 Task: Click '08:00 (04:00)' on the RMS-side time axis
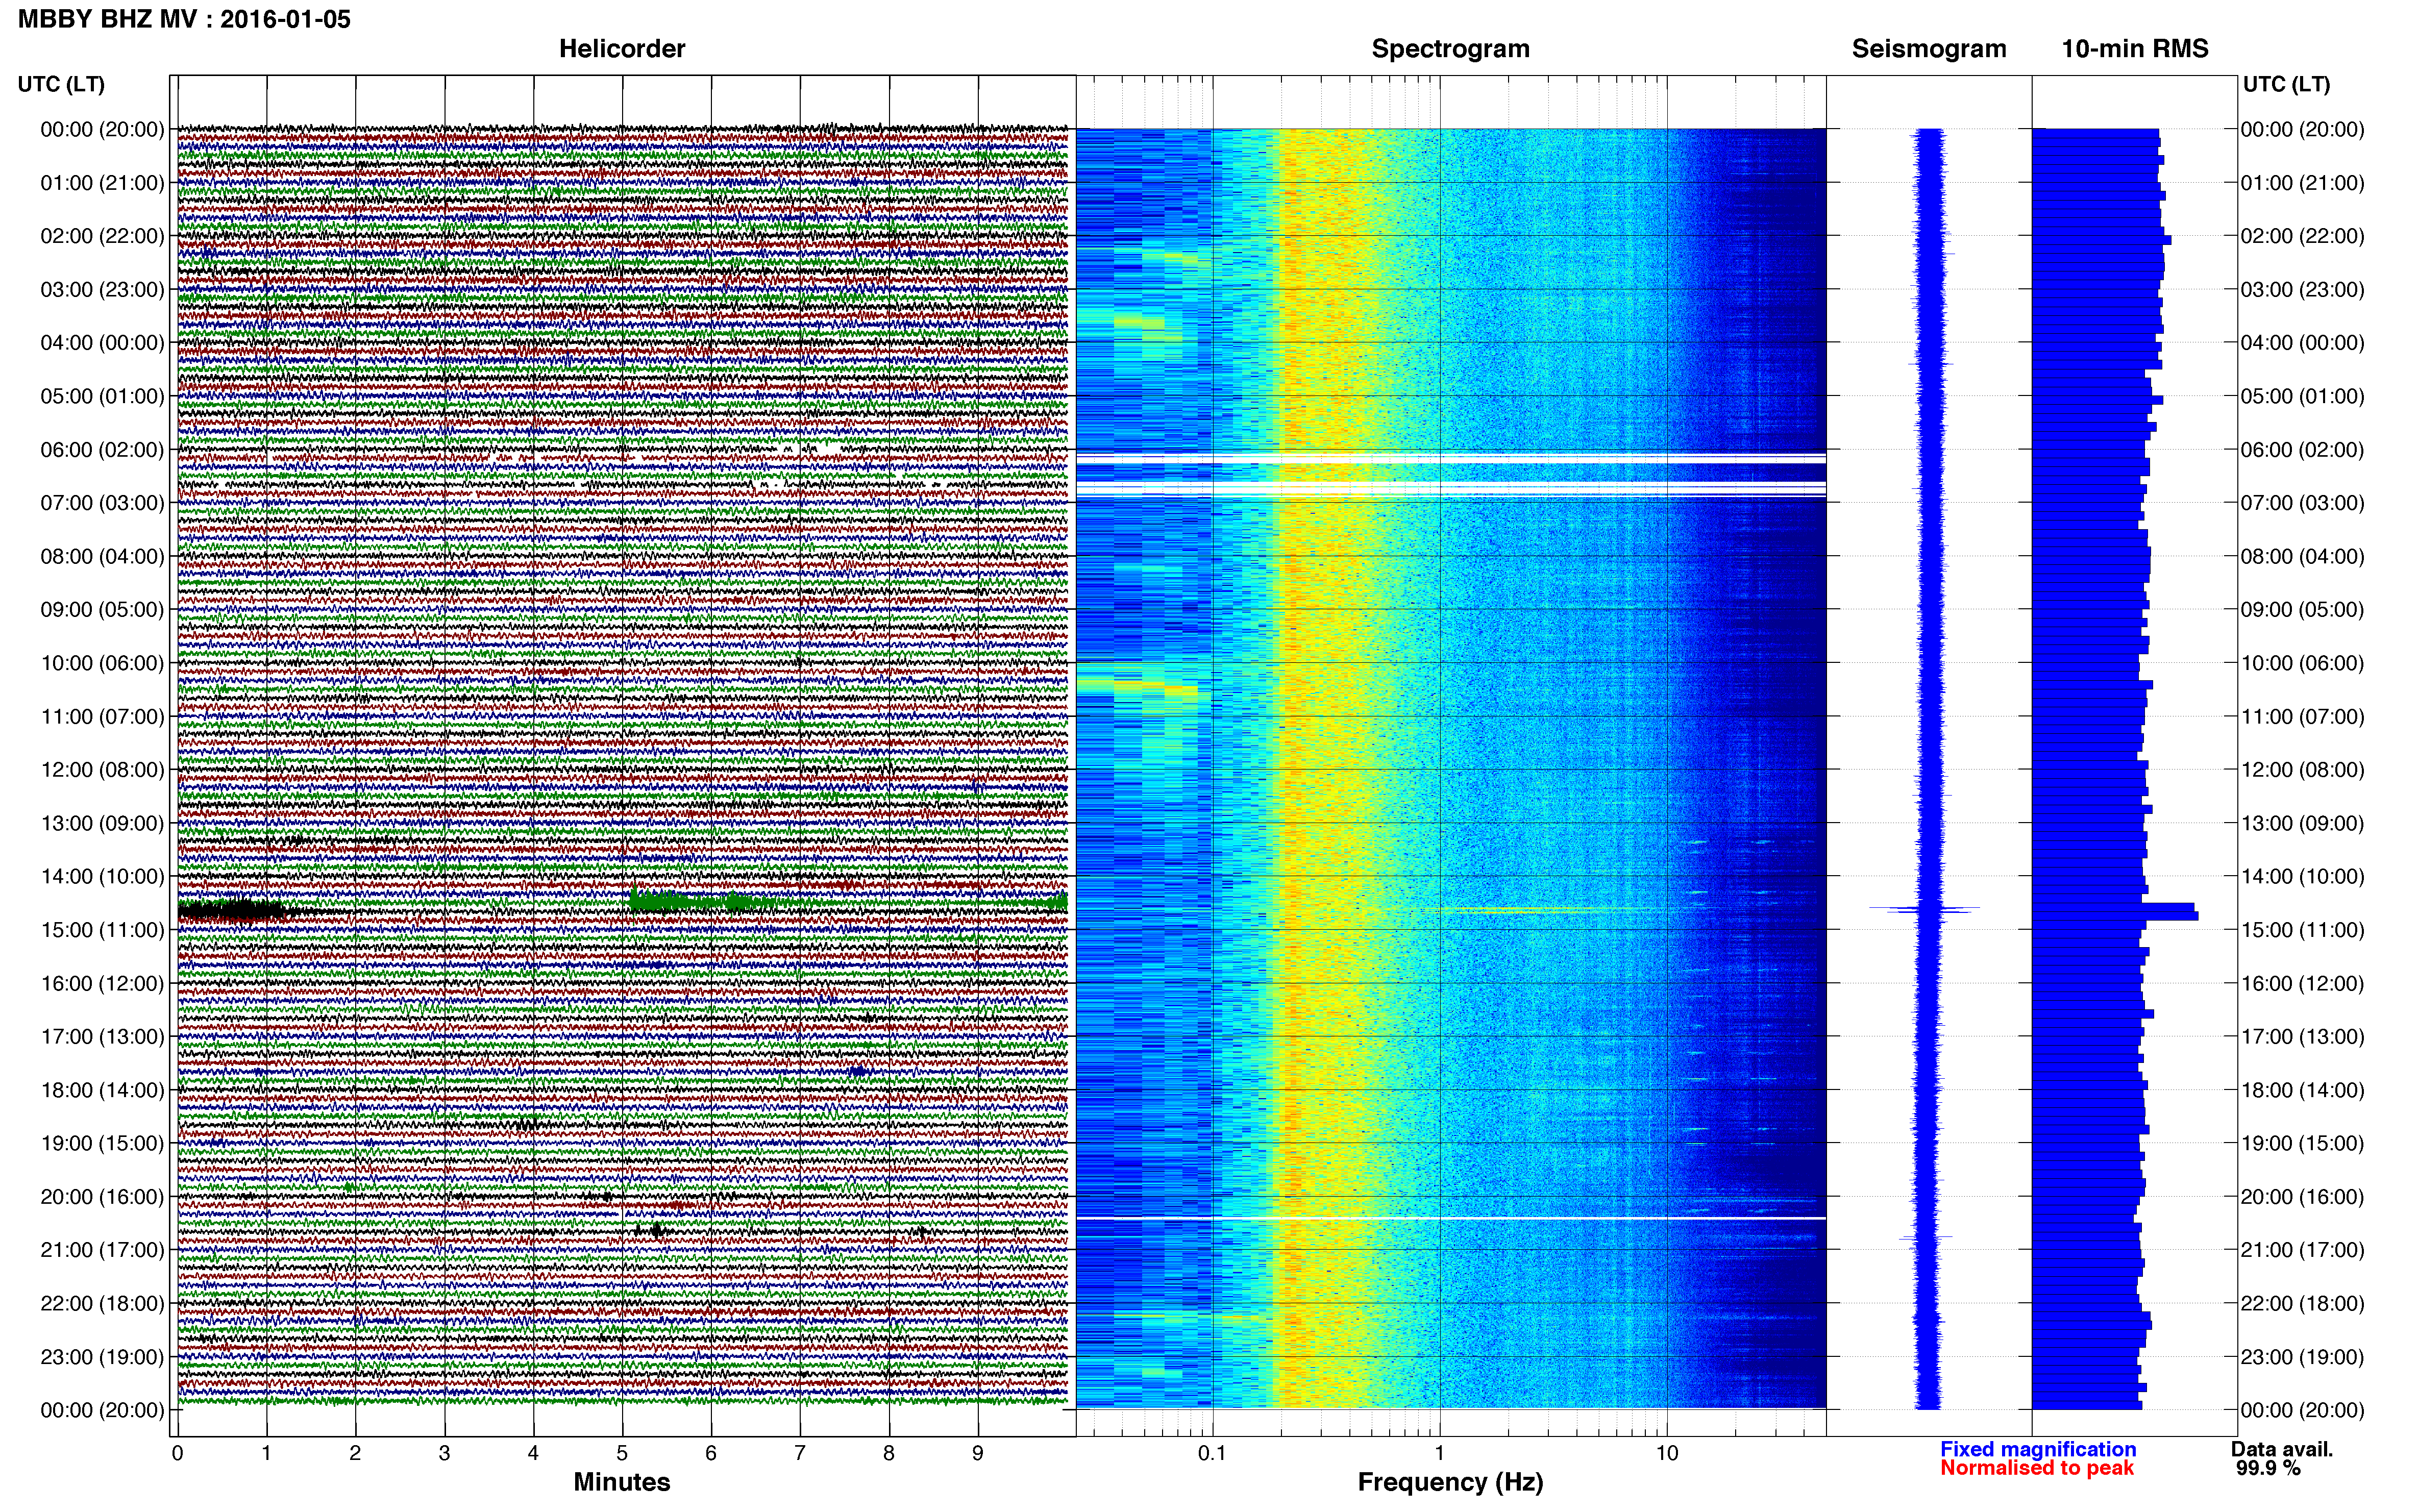tap(2302, 557)
